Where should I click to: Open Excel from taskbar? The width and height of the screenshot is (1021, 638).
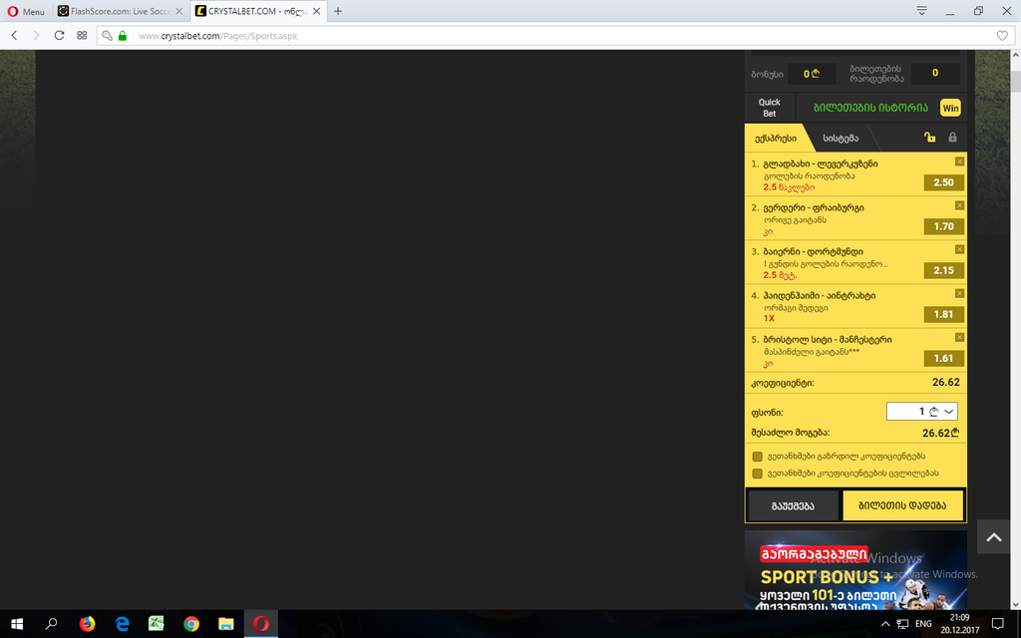click(x=157, y=624)
